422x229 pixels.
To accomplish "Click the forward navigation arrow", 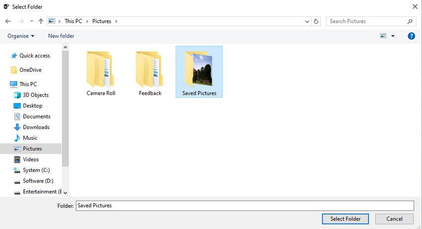I will point(21,21).
